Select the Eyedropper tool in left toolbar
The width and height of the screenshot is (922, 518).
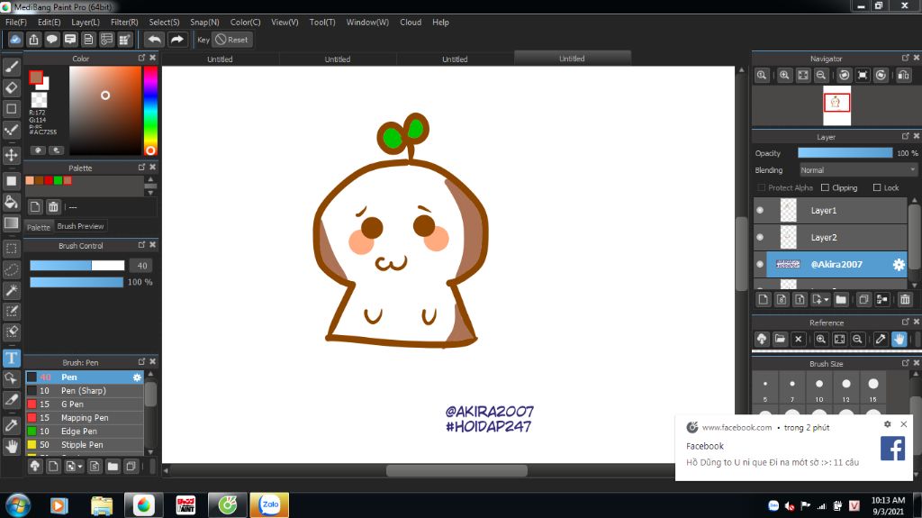11,425
